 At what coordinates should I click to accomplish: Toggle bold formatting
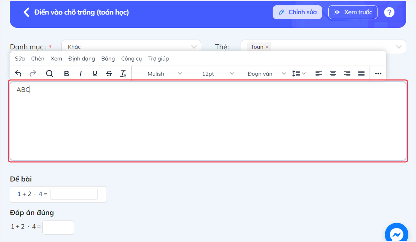point(67,74)
